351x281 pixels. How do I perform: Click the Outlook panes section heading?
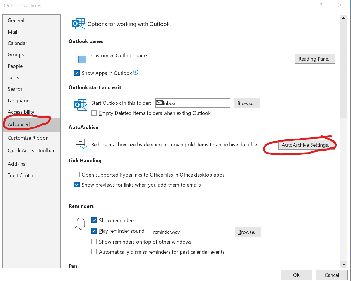(x=86, y=41)
